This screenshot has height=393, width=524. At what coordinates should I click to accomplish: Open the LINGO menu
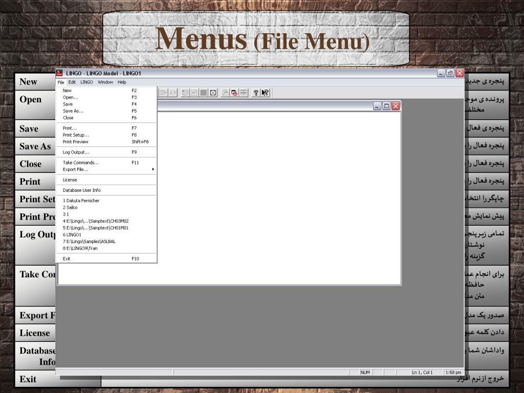(x=86, y=82)
